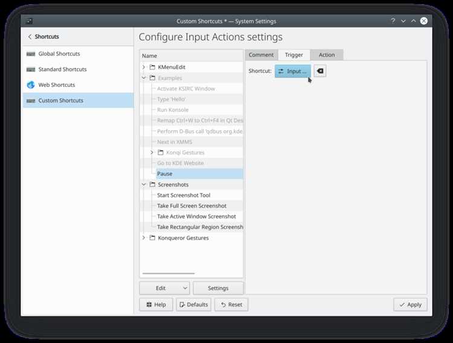453x343 pixels.
Task: Click the KMenuEdit folder icon
Action: tap(152, 67)
